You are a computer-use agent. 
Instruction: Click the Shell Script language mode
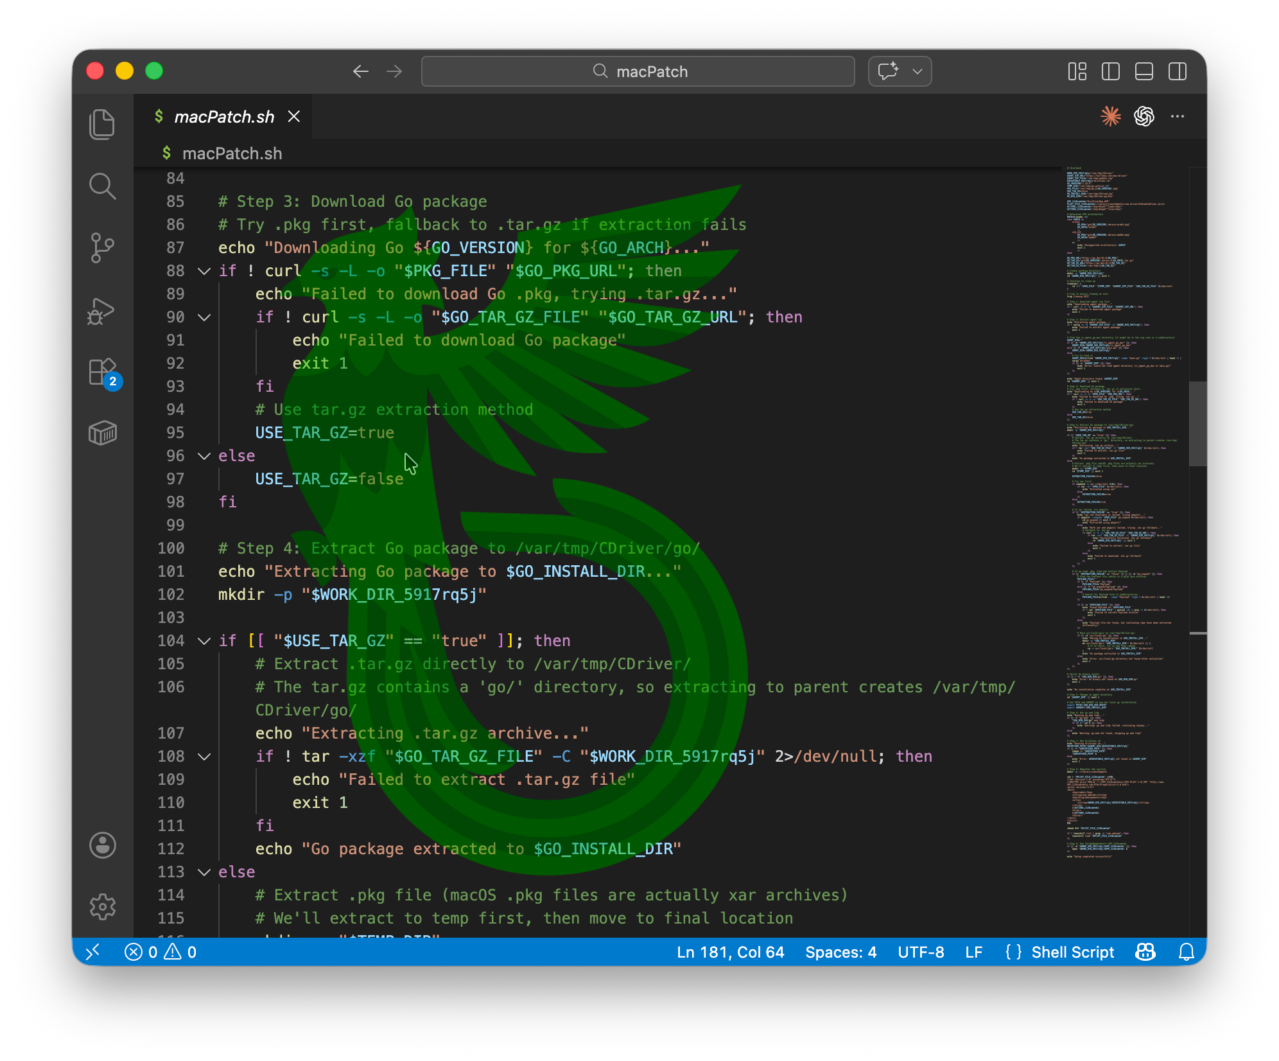pyautogui.click(x=1072, y=952)
